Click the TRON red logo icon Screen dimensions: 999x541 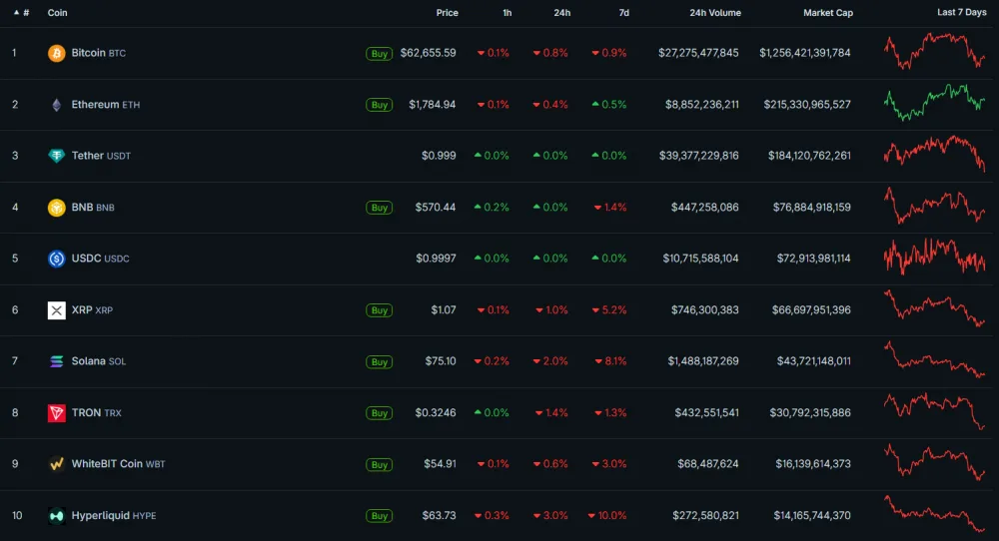[x=56, y=413]
